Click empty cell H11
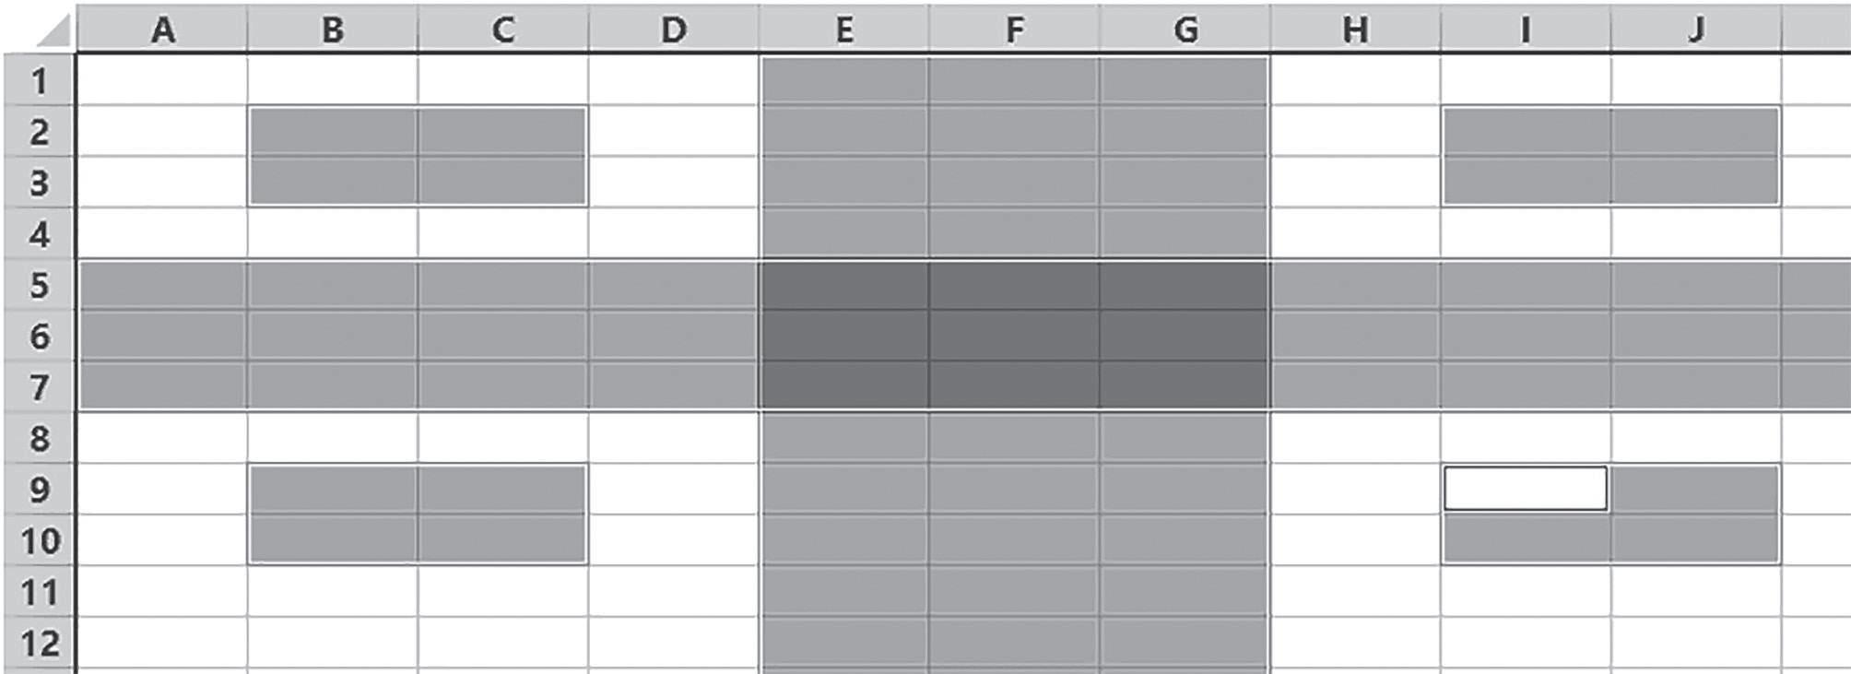The image size is (1851, 674). click(x=1355, y=591)
